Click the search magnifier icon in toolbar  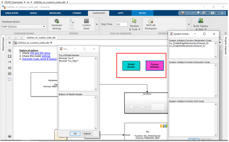pos(198,13)
